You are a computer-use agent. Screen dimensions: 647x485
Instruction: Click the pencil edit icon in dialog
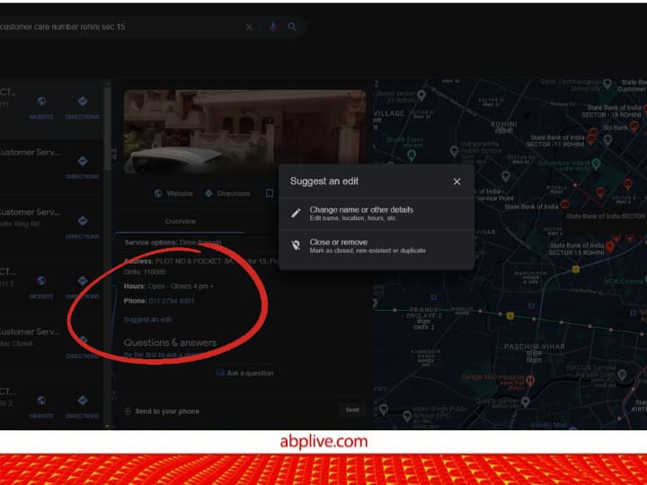coord(296,213)
